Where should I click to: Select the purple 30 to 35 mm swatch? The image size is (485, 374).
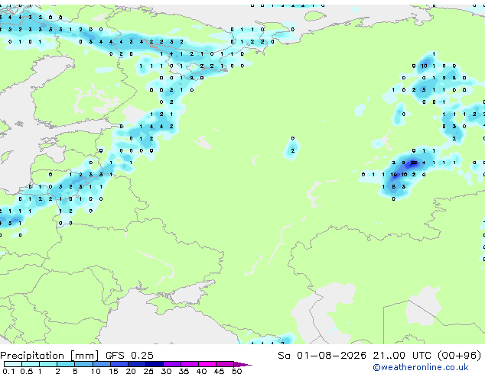(x=171, y=364)
